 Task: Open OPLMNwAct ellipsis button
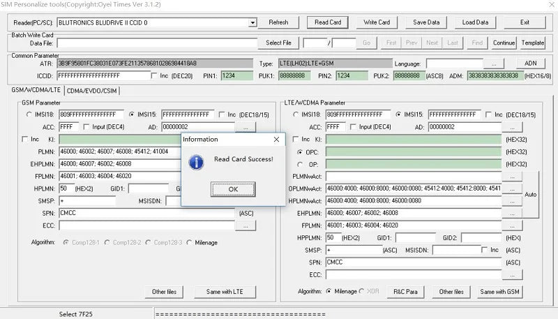click(x=512, y=189)
